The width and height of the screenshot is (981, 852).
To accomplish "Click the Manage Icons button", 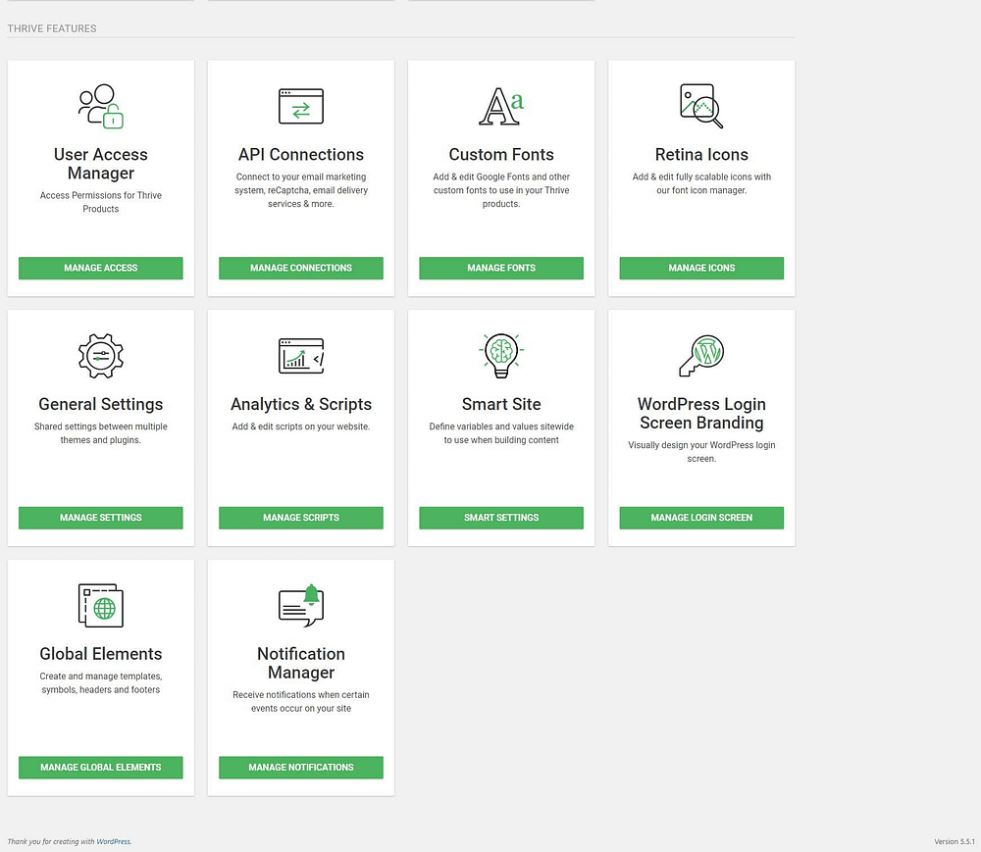I will tap(701, 269).
